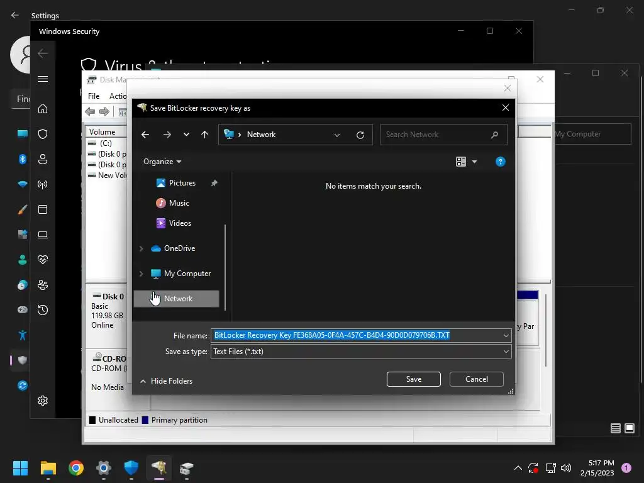The width and height of the screenshot is (644, 483).
Task: Open Virus & threat protection shield
Action: click(x=43, y=134)
